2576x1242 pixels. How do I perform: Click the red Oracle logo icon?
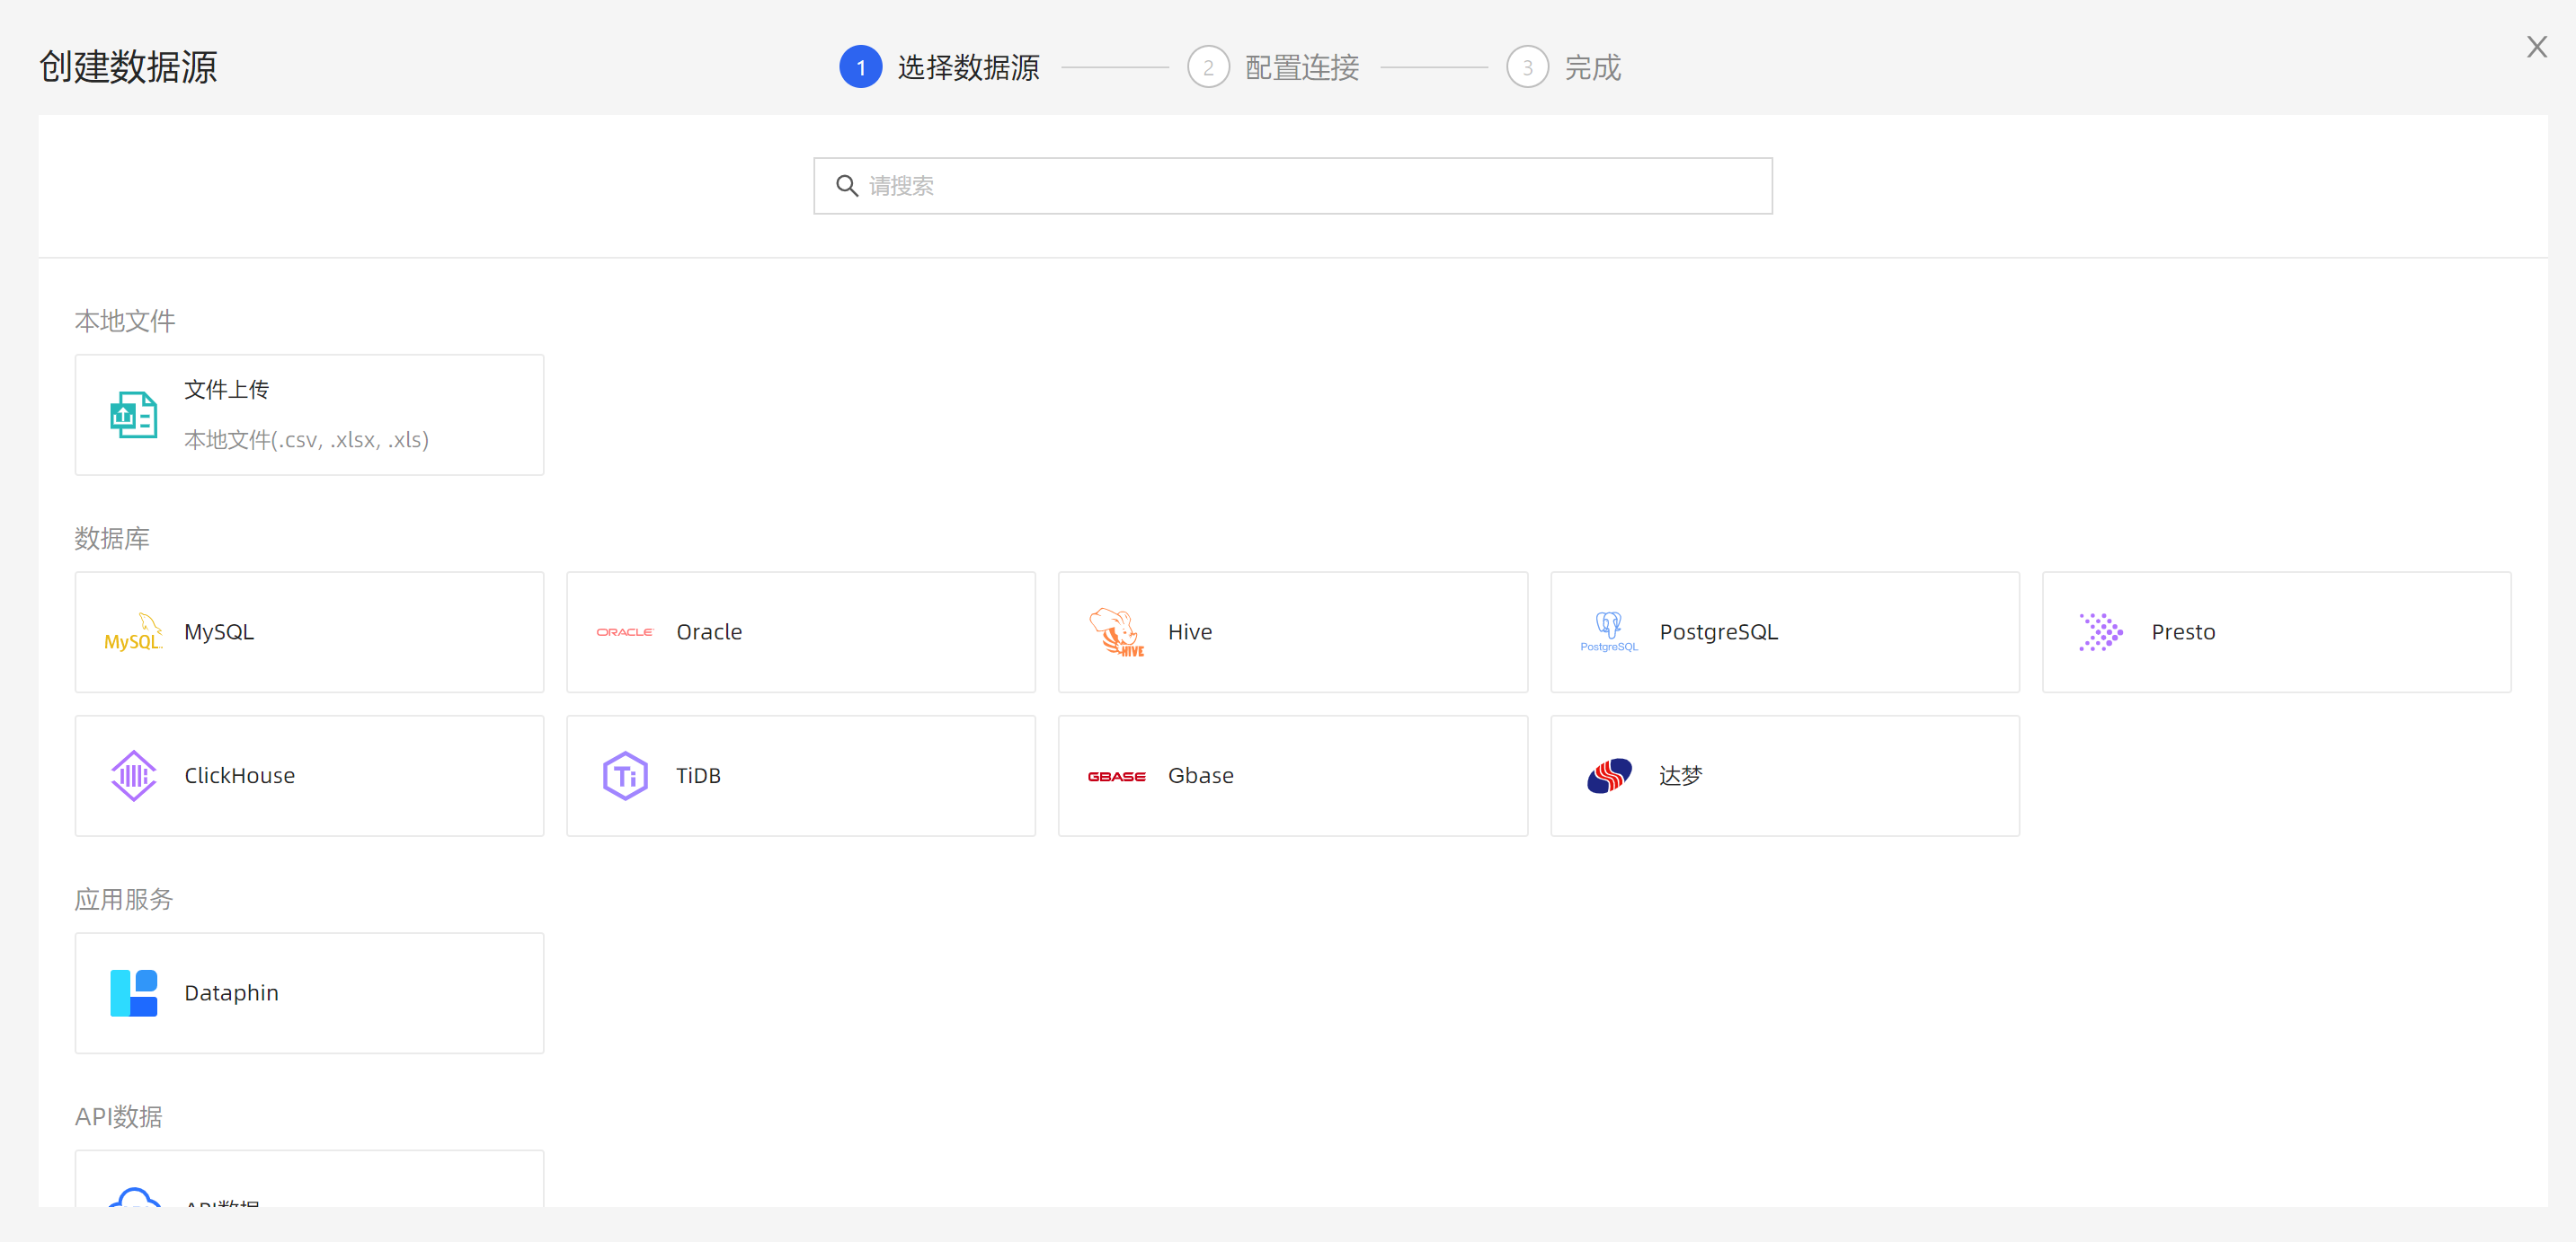pyautogui.click(x=625, y=632)
